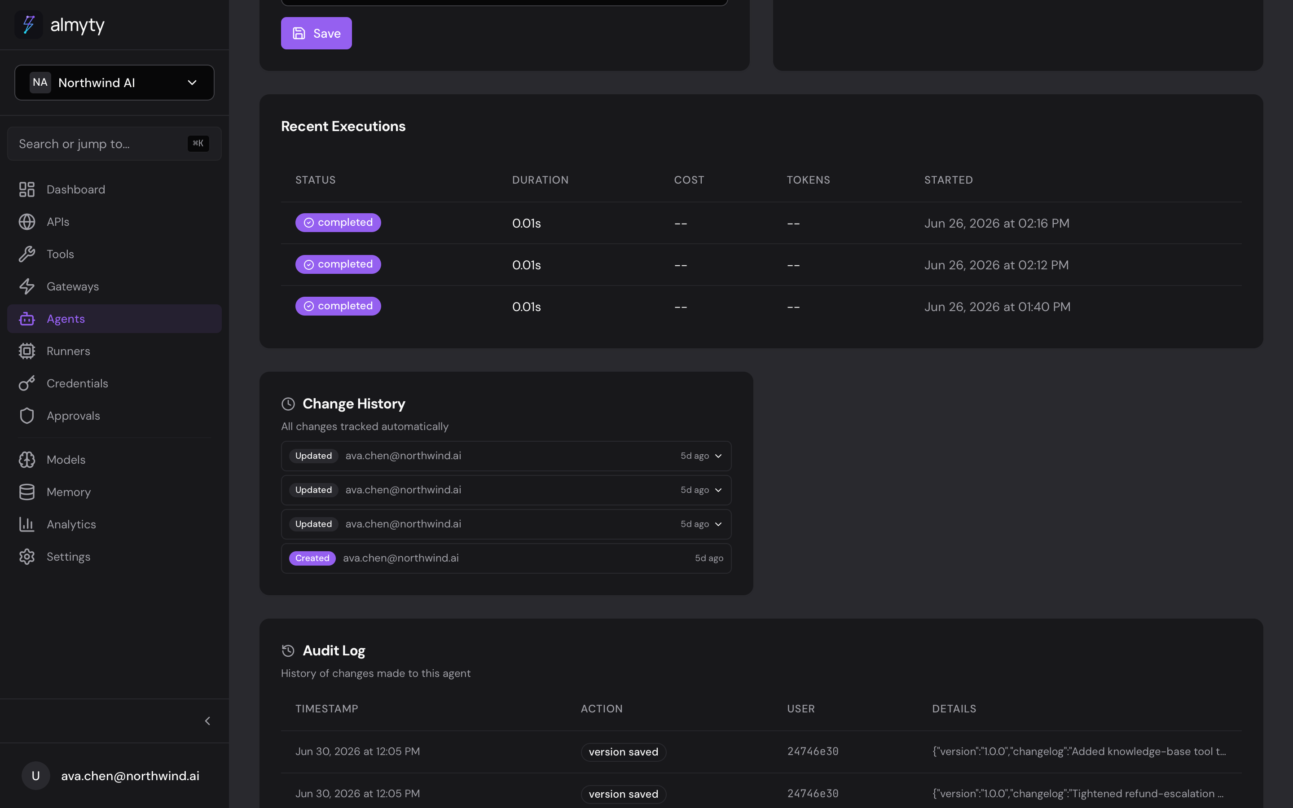Click the ACTION column header in Audit Log
The height and width of the screenshot is (808, 1293).
point(602,709)
